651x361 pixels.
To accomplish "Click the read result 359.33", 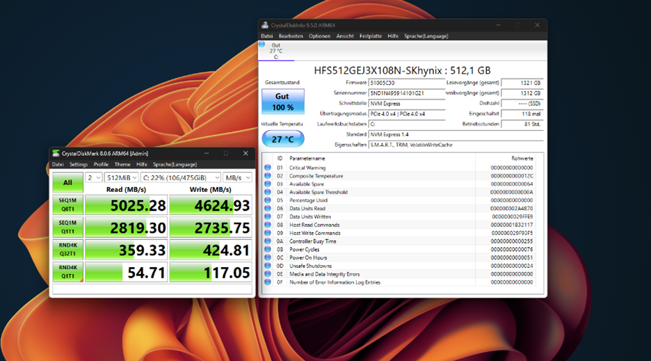I will click(126, 250).
